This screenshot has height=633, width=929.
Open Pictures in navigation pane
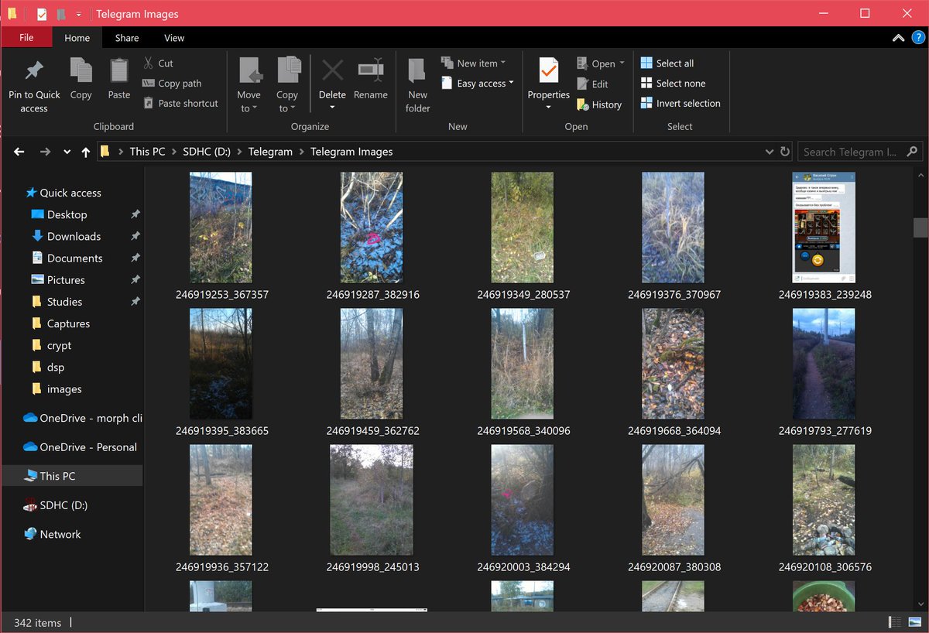(x=66, y=279)
